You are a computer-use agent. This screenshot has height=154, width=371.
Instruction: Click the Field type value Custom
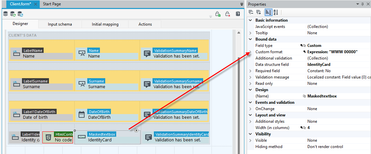314,46
